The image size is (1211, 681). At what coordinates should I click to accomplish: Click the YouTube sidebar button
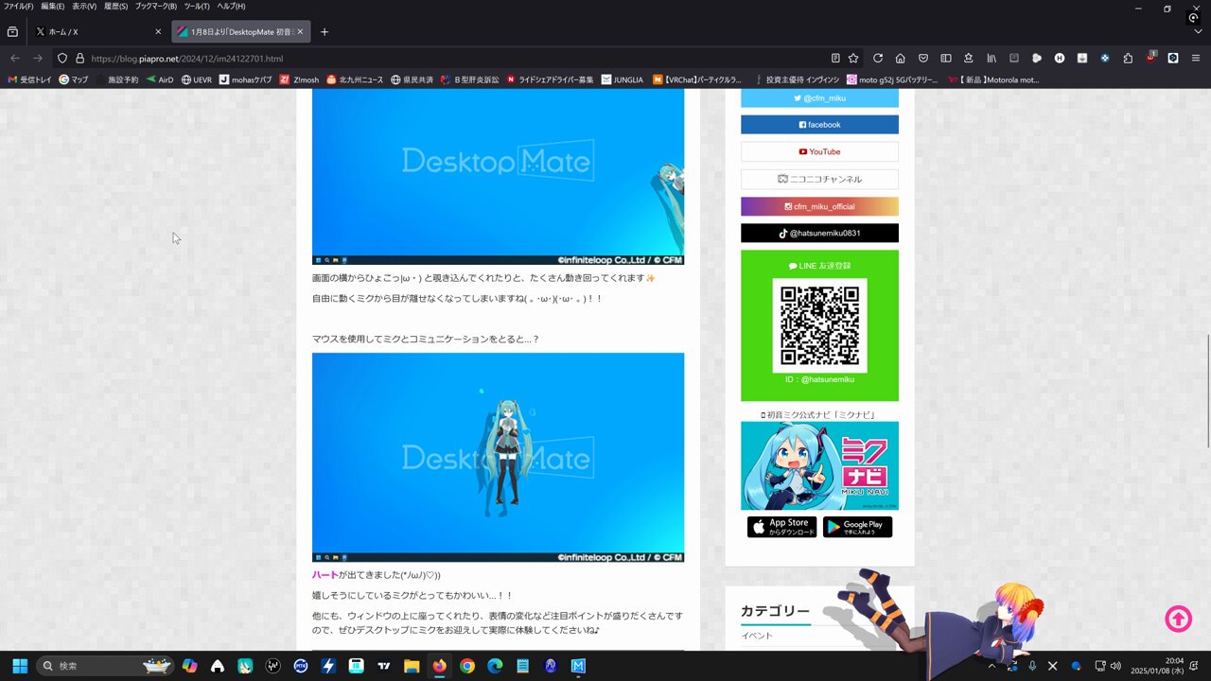(x=819, y=151)
